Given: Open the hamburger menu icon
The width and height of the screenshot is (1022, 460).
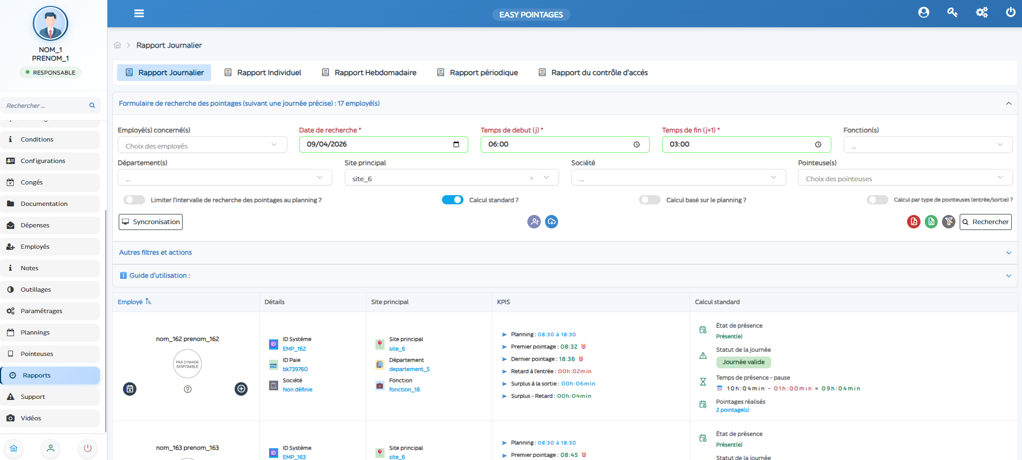Looking at the screenshot, I should [139, 13].
